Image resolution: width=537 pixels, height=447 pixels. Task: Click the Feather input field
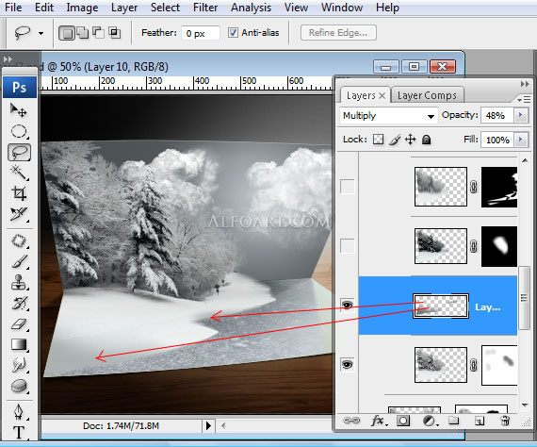201,33
